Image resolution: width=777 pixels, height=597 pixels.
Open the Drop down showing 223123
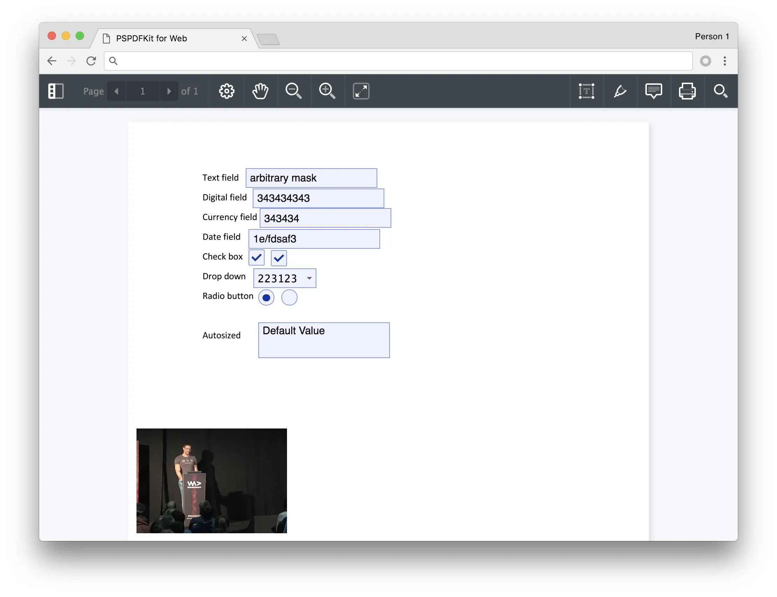point(285,278)
